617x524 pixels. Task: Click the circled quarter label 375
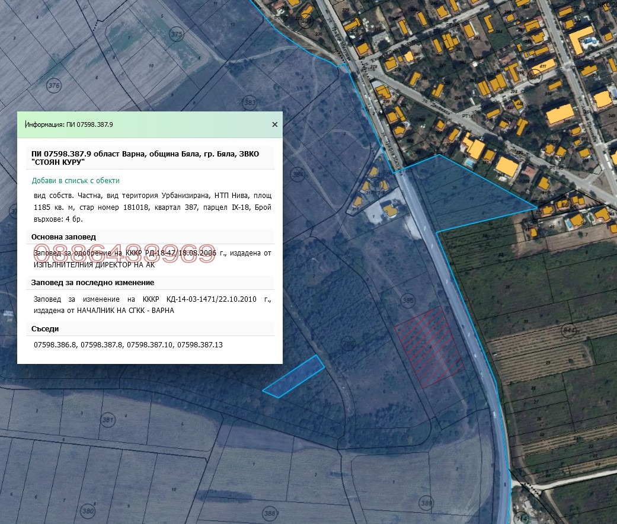(177, 34)
